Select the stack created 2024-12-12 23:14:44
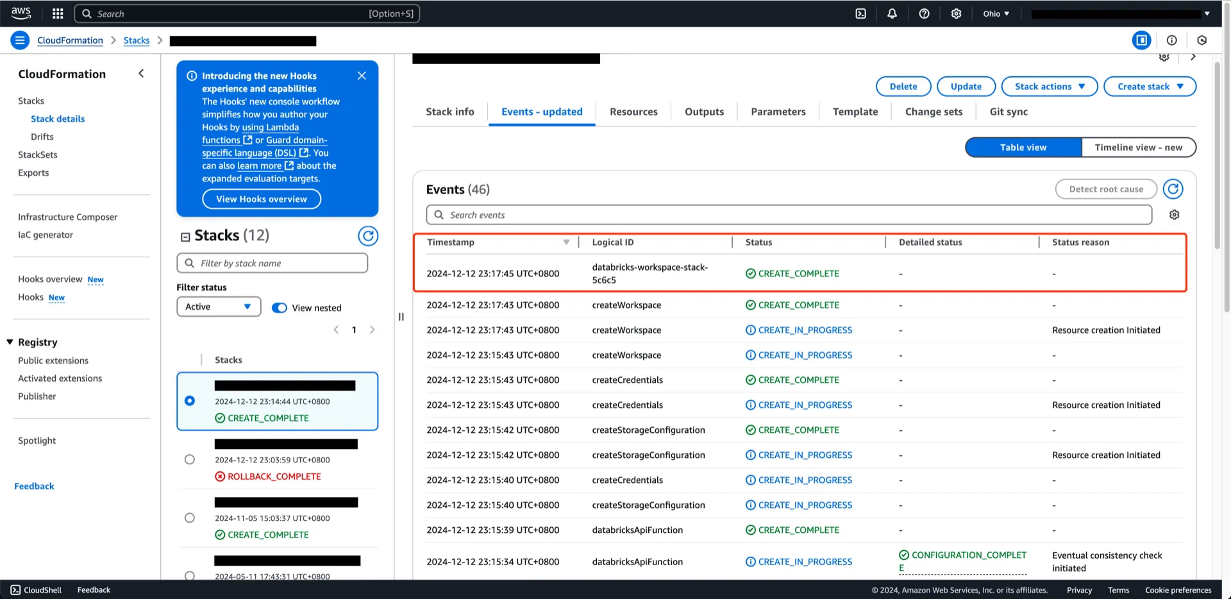Image resolution: width=1231 pixels, height=599 pixels. coord(190,401)
